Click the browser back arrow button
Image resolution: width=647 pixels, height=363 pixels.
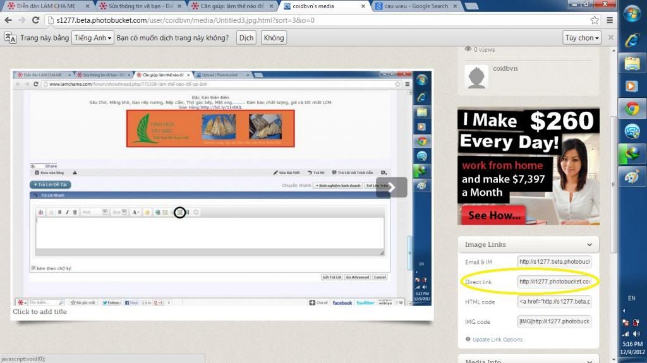(x=8, y=20)
